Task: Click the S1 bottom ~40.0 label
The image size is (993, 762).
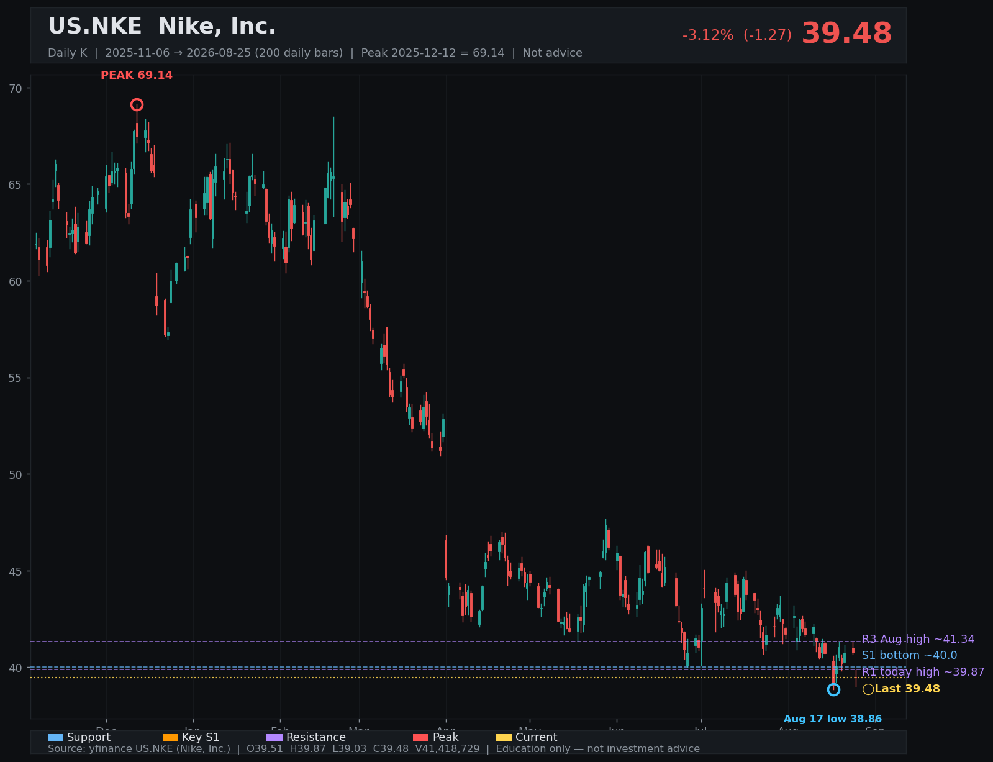Action: (x=909, y=655)
